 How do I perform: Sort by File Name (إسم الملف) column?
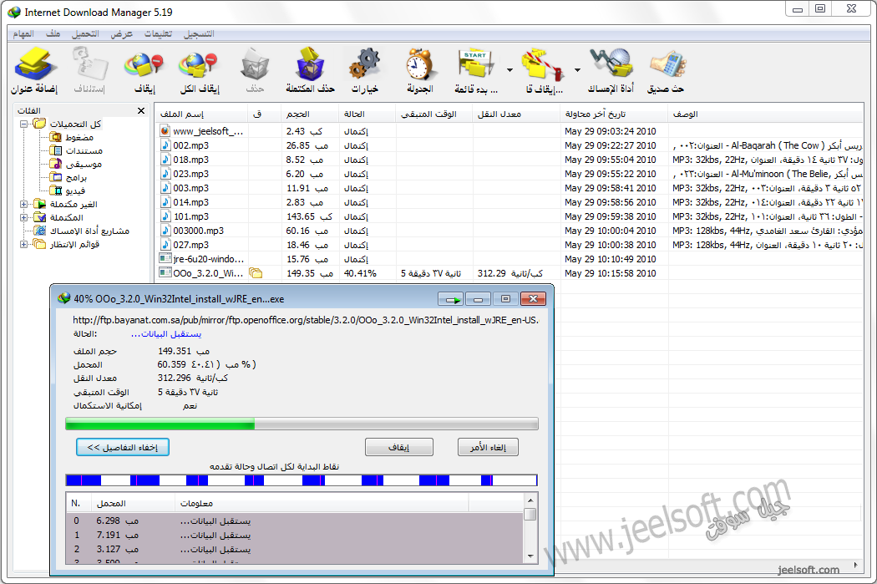click(201, 114)
